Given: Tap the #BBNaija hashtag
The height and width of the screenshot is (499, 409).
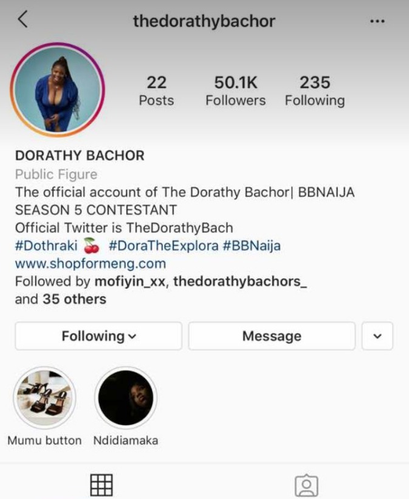Looking at the screenshot, I should click(252, 246).
